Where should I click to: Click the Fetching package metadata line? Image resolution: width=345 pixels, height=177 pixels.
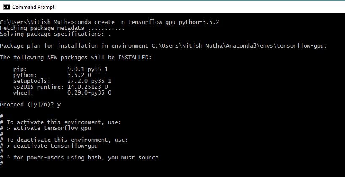(x=62, y=28)
